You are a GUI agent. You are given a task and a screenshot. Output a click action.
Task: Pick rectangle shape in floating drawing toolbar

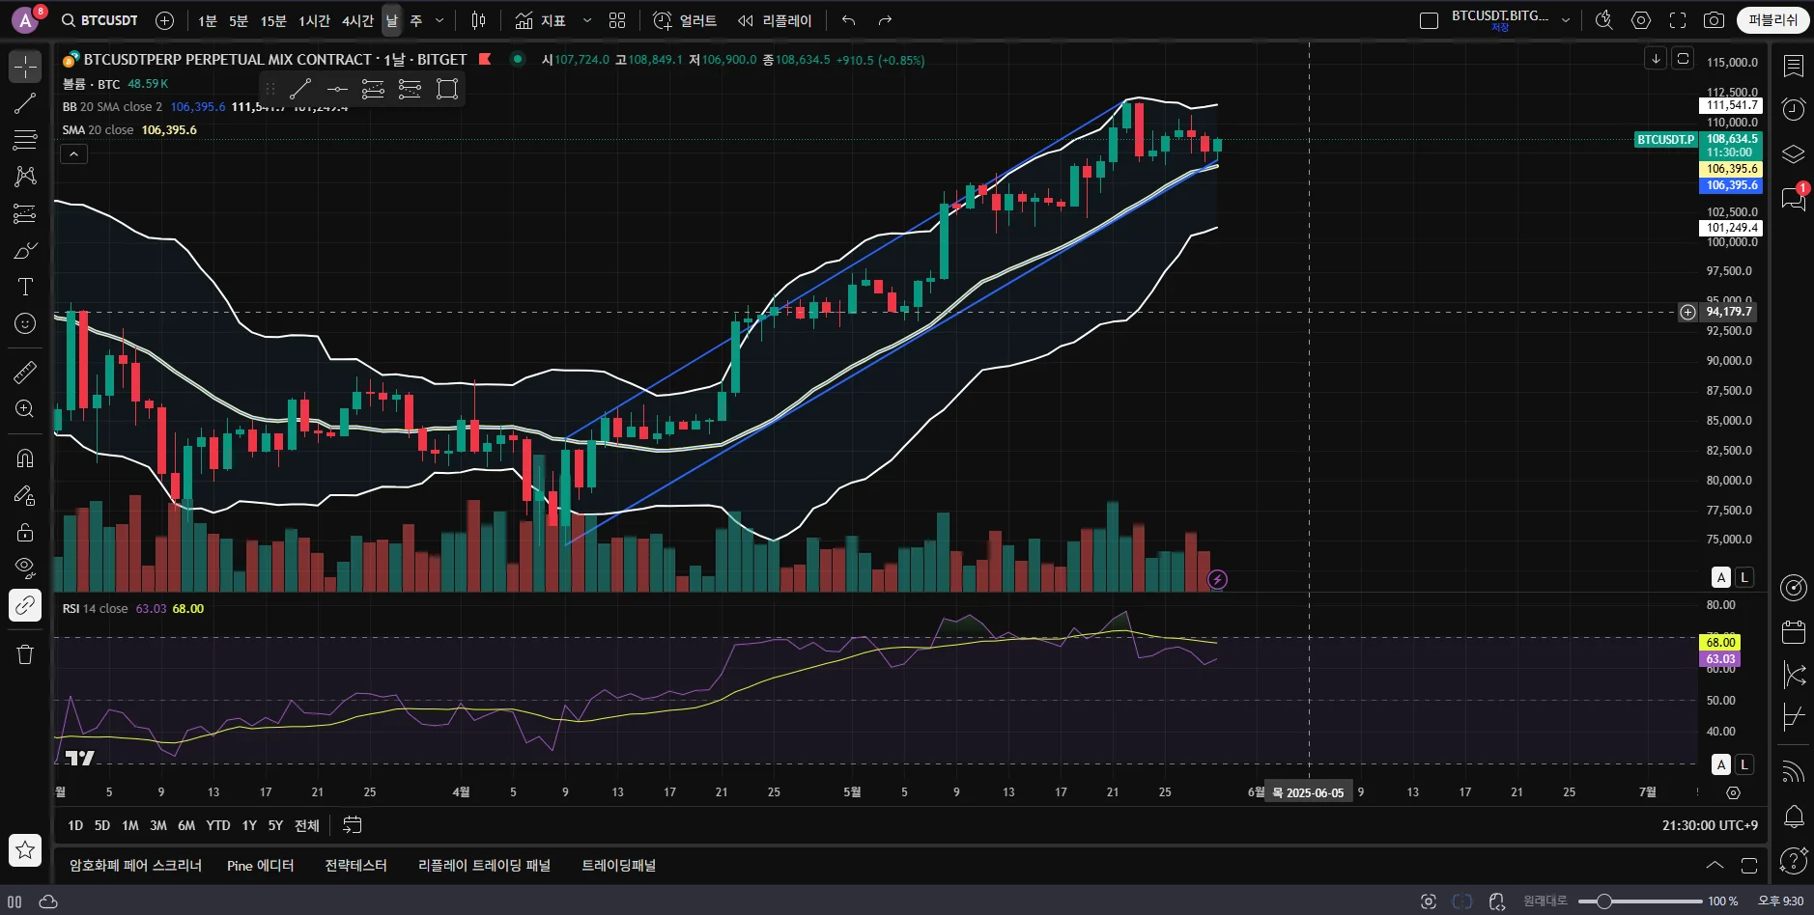pos(447,90)
